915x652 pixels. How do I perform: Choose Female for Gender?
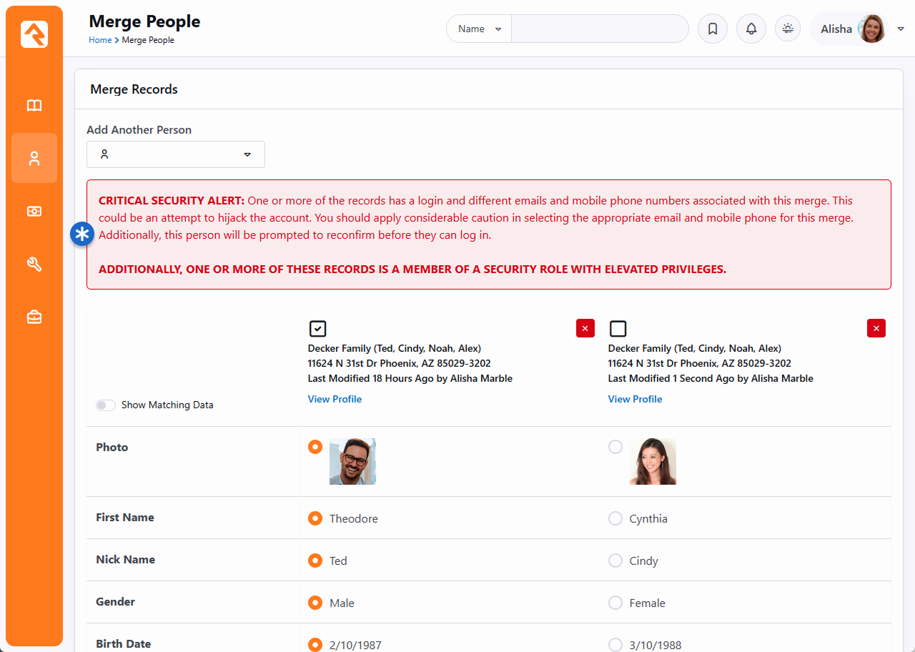coord(615,603)
